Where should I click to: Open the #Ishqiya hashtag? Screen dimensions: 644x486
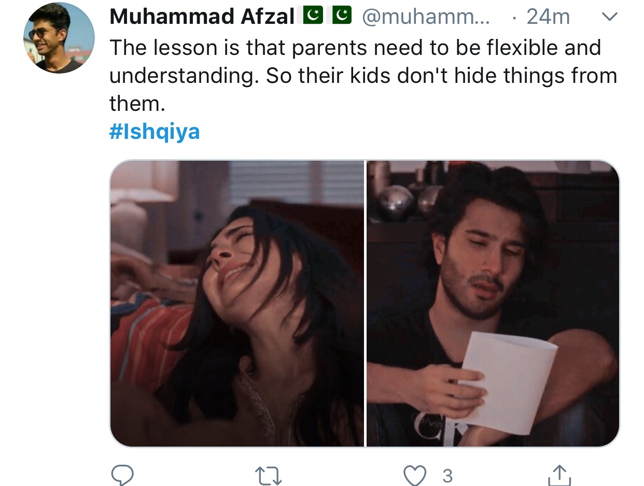(155, 132)
